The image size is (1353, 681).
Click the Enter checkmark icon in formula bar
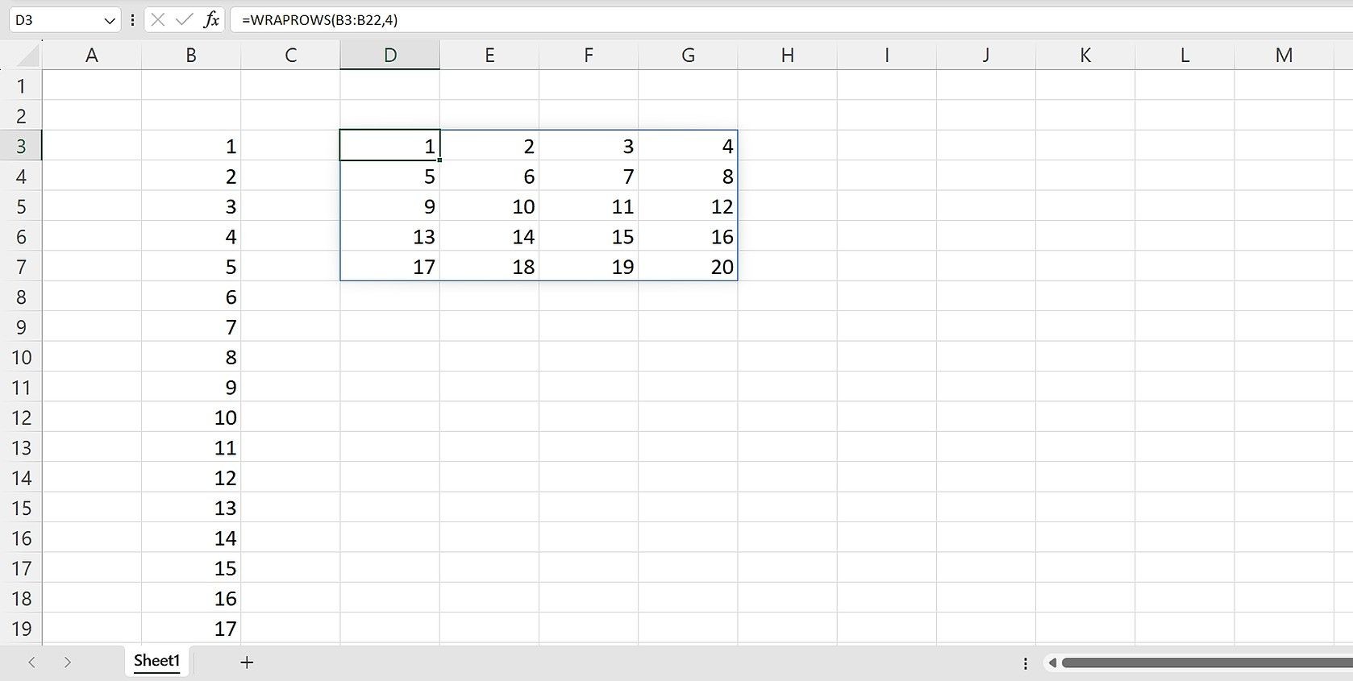[x=185, y=19]
